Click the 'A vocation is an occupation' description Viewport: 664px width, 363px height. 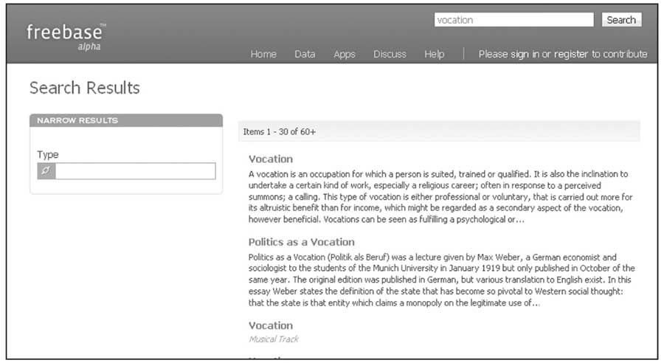pos(440,196)
